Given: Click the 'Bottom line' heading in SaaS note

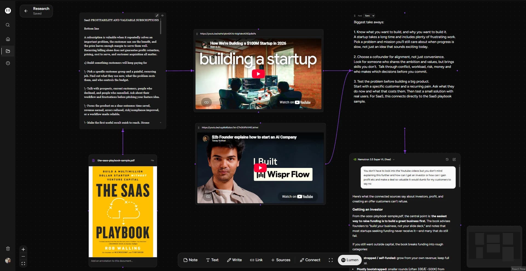Looking at the screenshot, I should [x=92, y=29].
